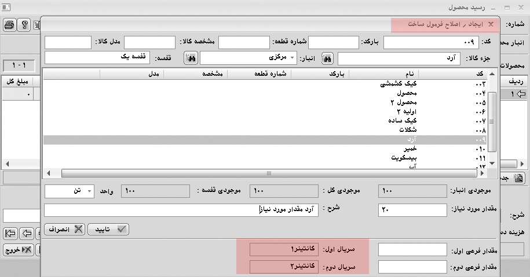Click the help question mark icon

pos(24,24)
